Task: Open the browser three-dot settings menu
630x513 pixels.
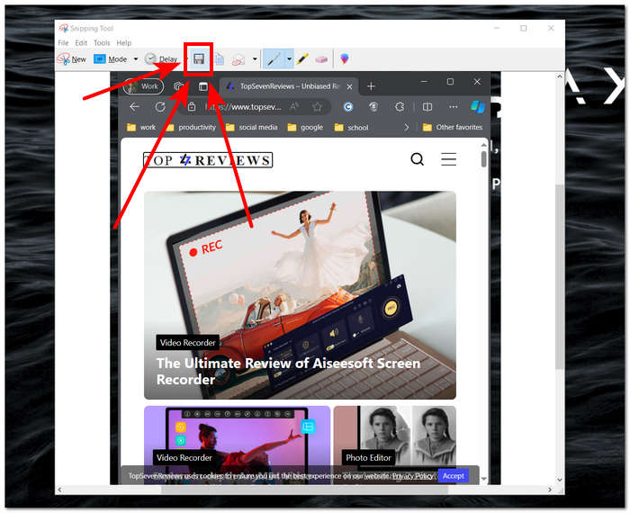Action: (454, 107)
